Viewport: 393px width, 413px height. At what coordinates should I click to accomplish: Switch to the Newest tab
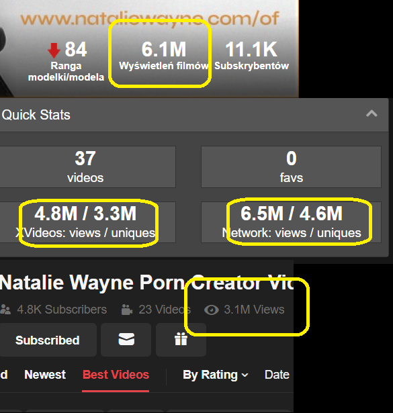[45, 375]
